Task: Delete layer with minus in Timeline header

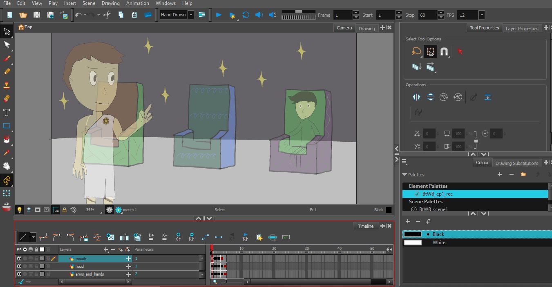Action: [113, 249]
